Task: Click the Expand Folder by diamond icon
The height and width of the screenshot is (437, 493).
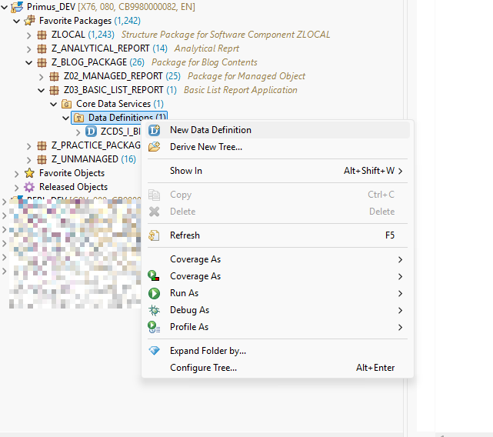Action: click(155, 351)
